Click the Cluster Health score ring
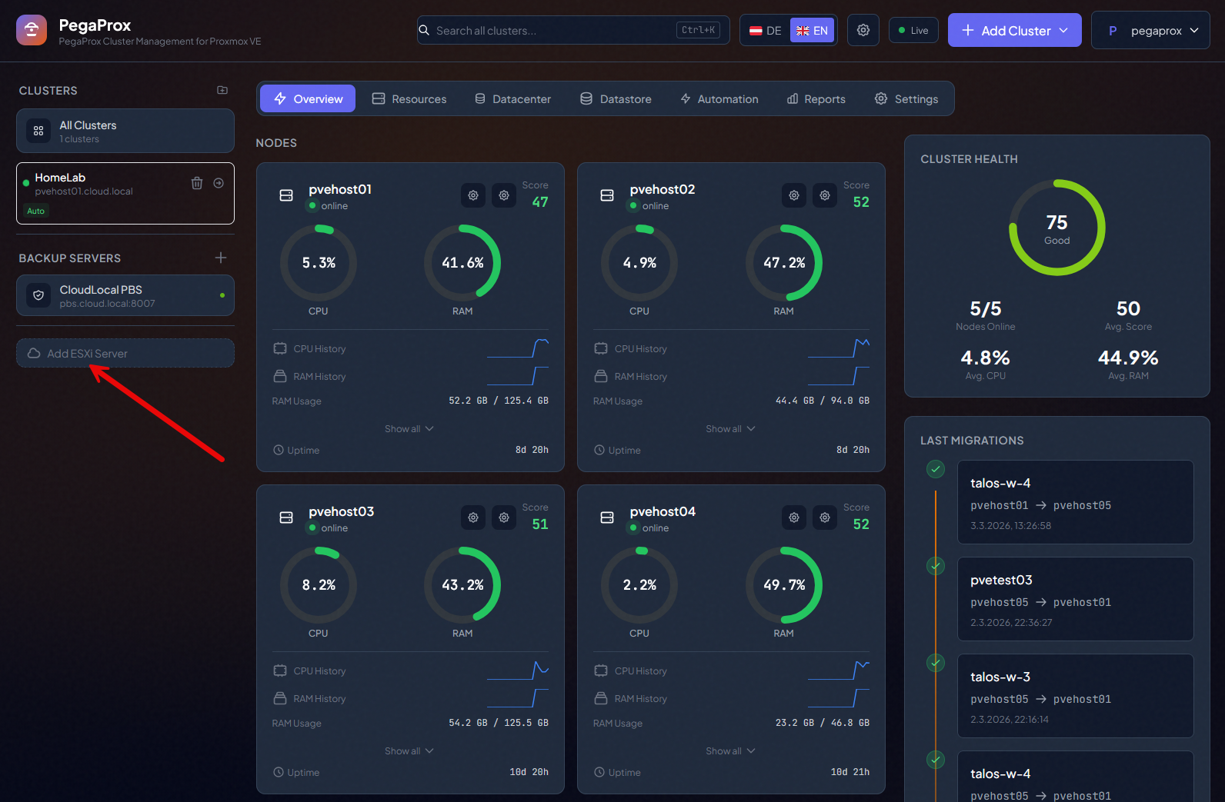 (1057, 228)
